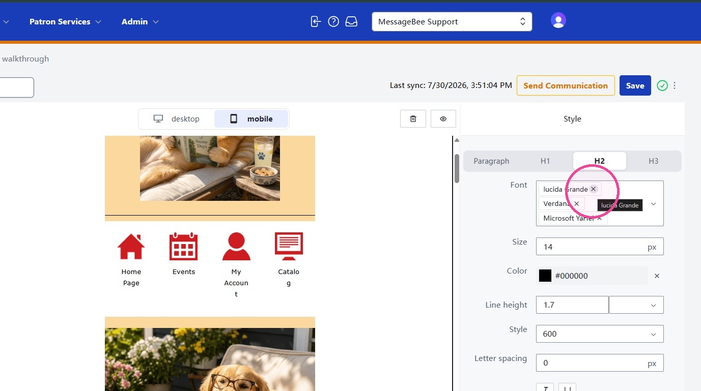Click the scrollbar up arrow
The height and width of the screenshot is (391, 701).
[x=457, y=140]
